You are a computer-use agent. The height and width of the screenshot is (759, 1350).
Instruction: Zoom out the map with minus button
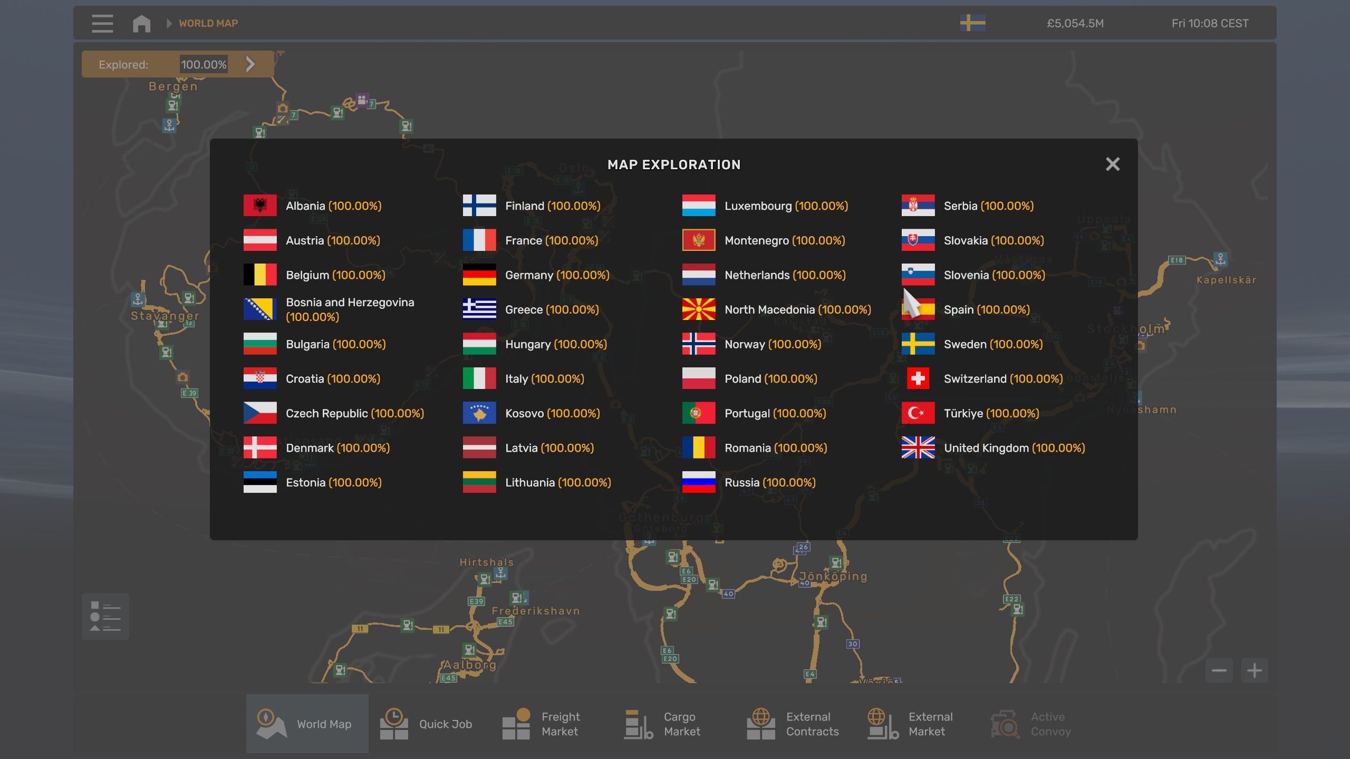click(1219, 670)
